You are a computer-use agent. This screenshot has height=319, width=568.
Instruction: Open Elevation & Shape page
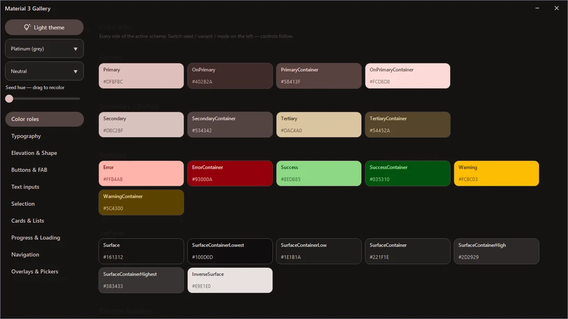[x=44, y=153]
